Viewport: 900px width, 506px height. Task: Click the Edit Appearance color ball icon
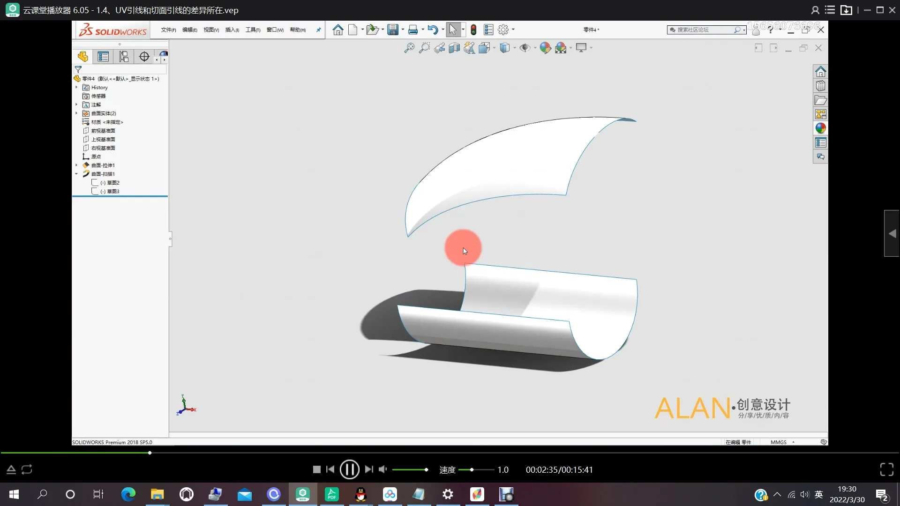click(x=545, y=48)
